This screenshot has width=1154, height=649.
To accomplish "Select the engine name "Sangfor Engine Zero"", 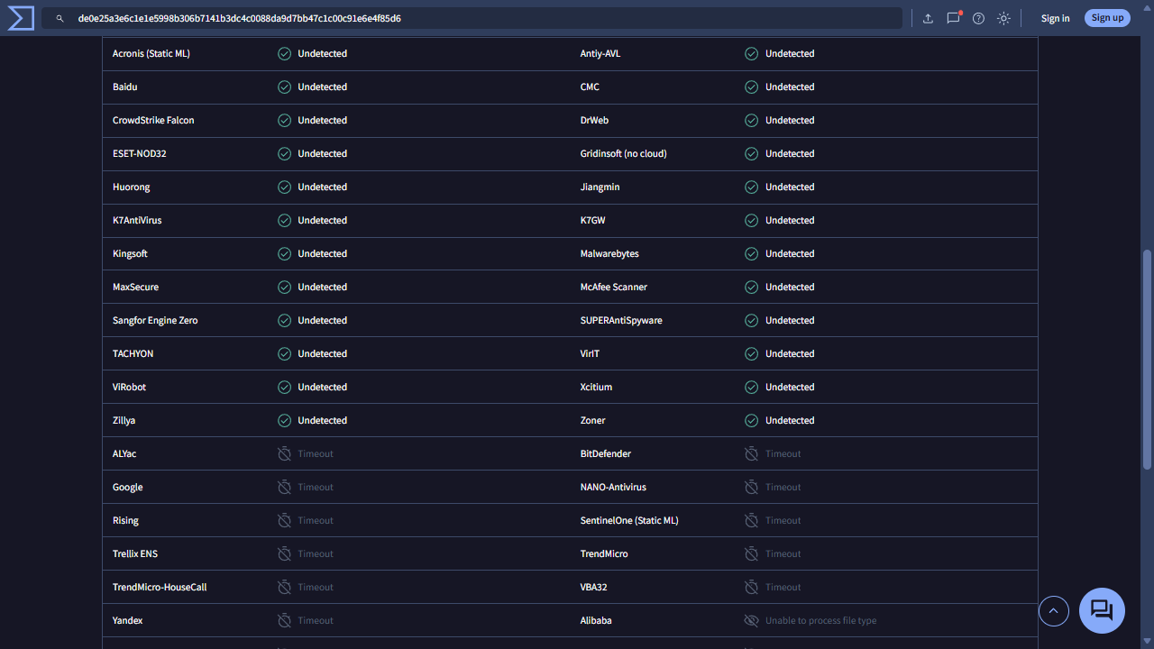I will point(155,321).
